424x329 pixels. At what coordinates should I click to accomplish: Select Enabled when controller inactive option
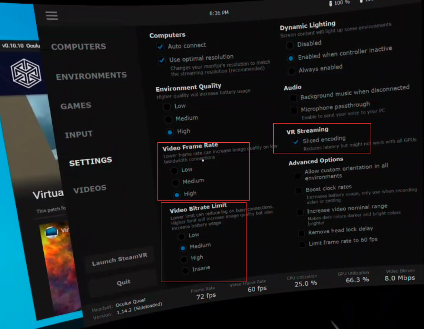click(291, 58)
